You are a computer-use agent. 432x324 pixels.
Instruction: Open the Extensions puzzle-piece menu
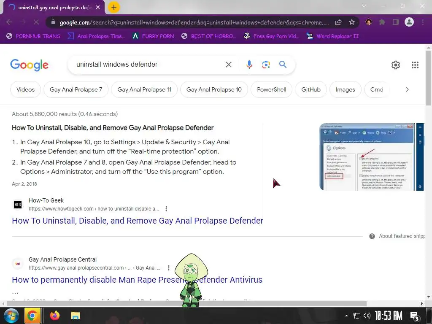[382, 22]
